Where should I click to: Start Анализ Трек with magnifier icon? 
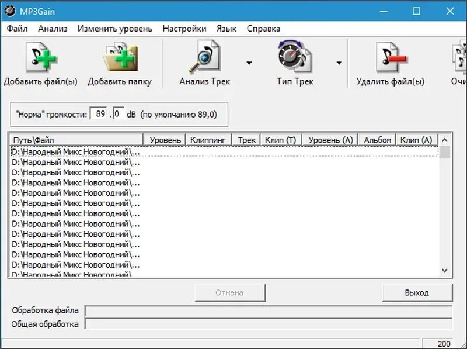click(205, 57)
